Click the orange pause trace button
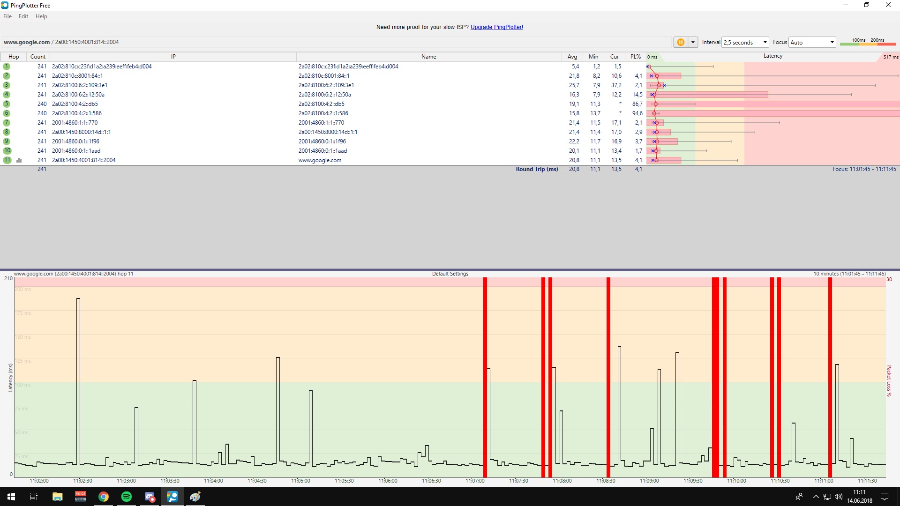This screenshot has height=506, width=900. 681,42
